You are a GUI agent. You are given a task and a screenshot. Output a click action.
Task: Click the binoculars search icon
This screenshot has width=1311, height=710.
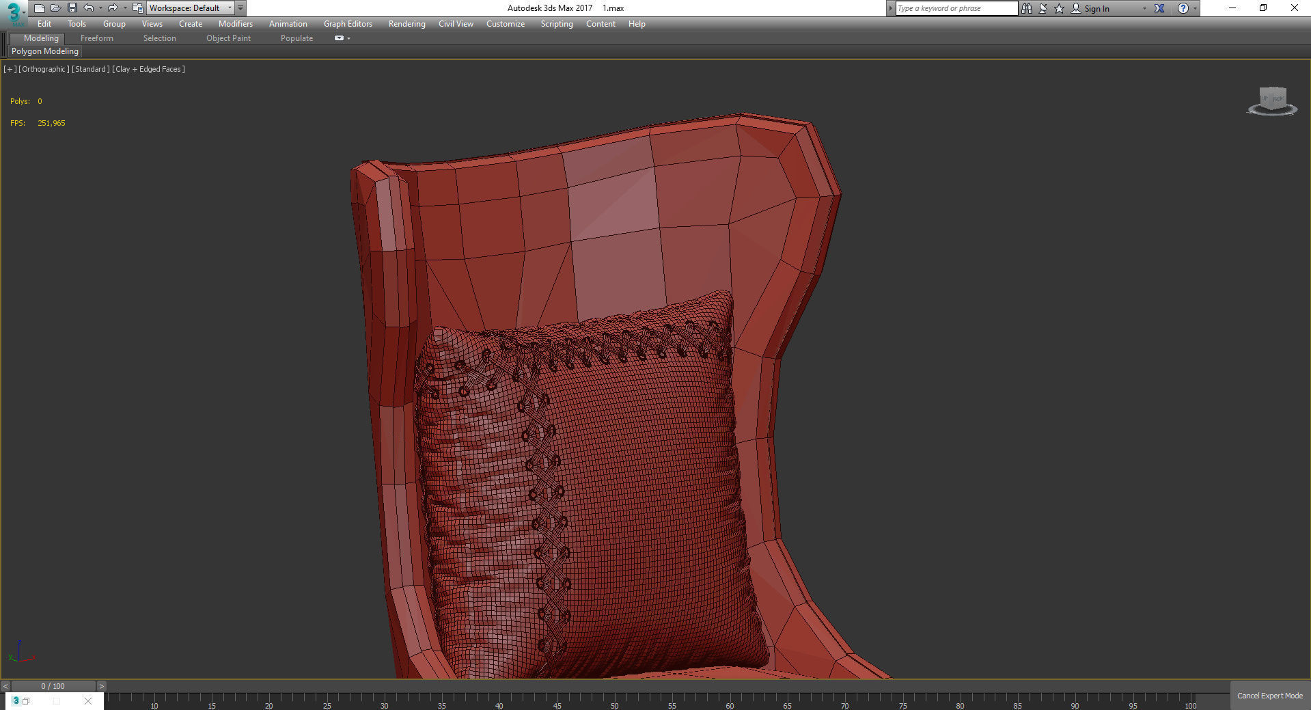point(1026,8)
